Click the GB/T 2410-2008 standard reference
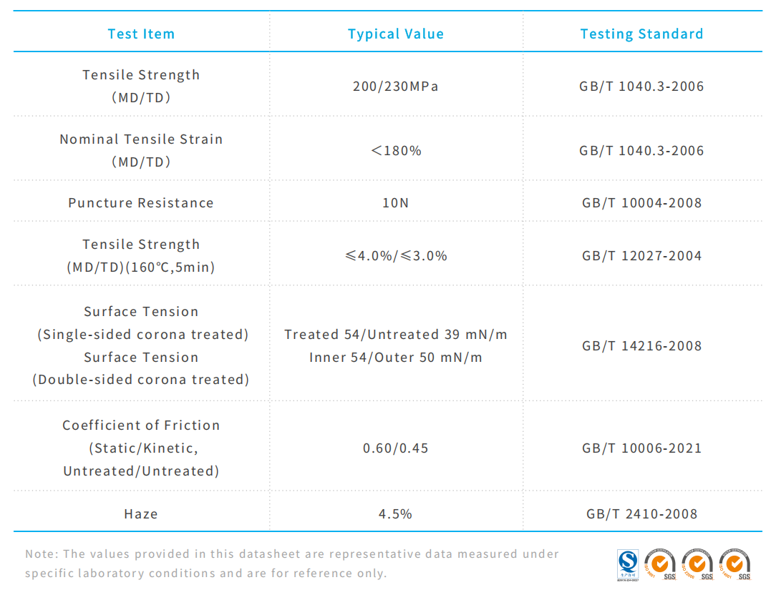This screenshot has width=771, height=590. pyautogui.click(x=641, y=513)
